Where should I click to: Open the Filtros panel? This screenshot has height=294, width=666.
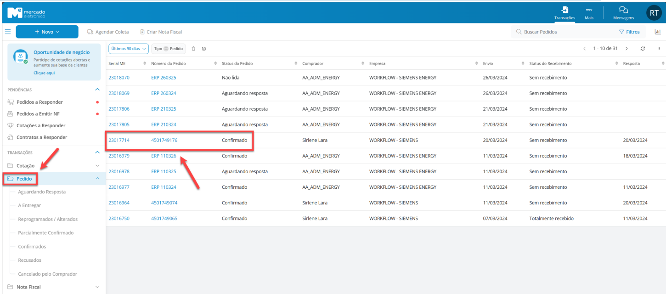click(629, 32)
